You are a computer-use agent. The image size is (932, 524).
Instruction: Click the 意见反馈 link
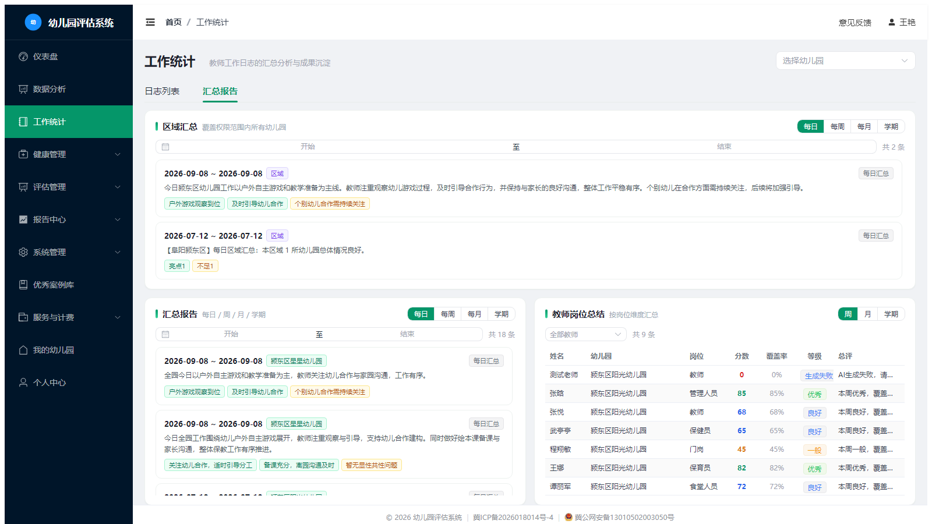[855, 23]
